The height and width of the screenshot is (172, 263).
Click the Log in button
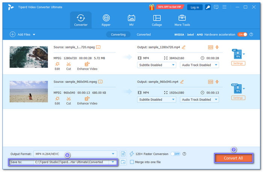(x=195, y=7)
